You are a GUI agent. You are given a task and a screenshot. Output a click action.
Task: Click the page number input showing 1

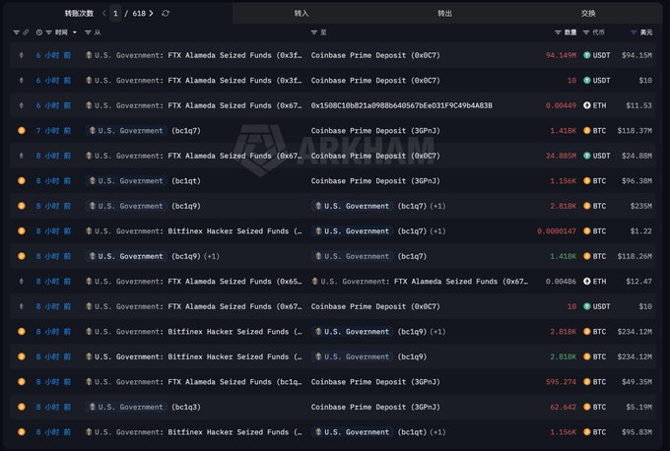click(x=115, y=14)
